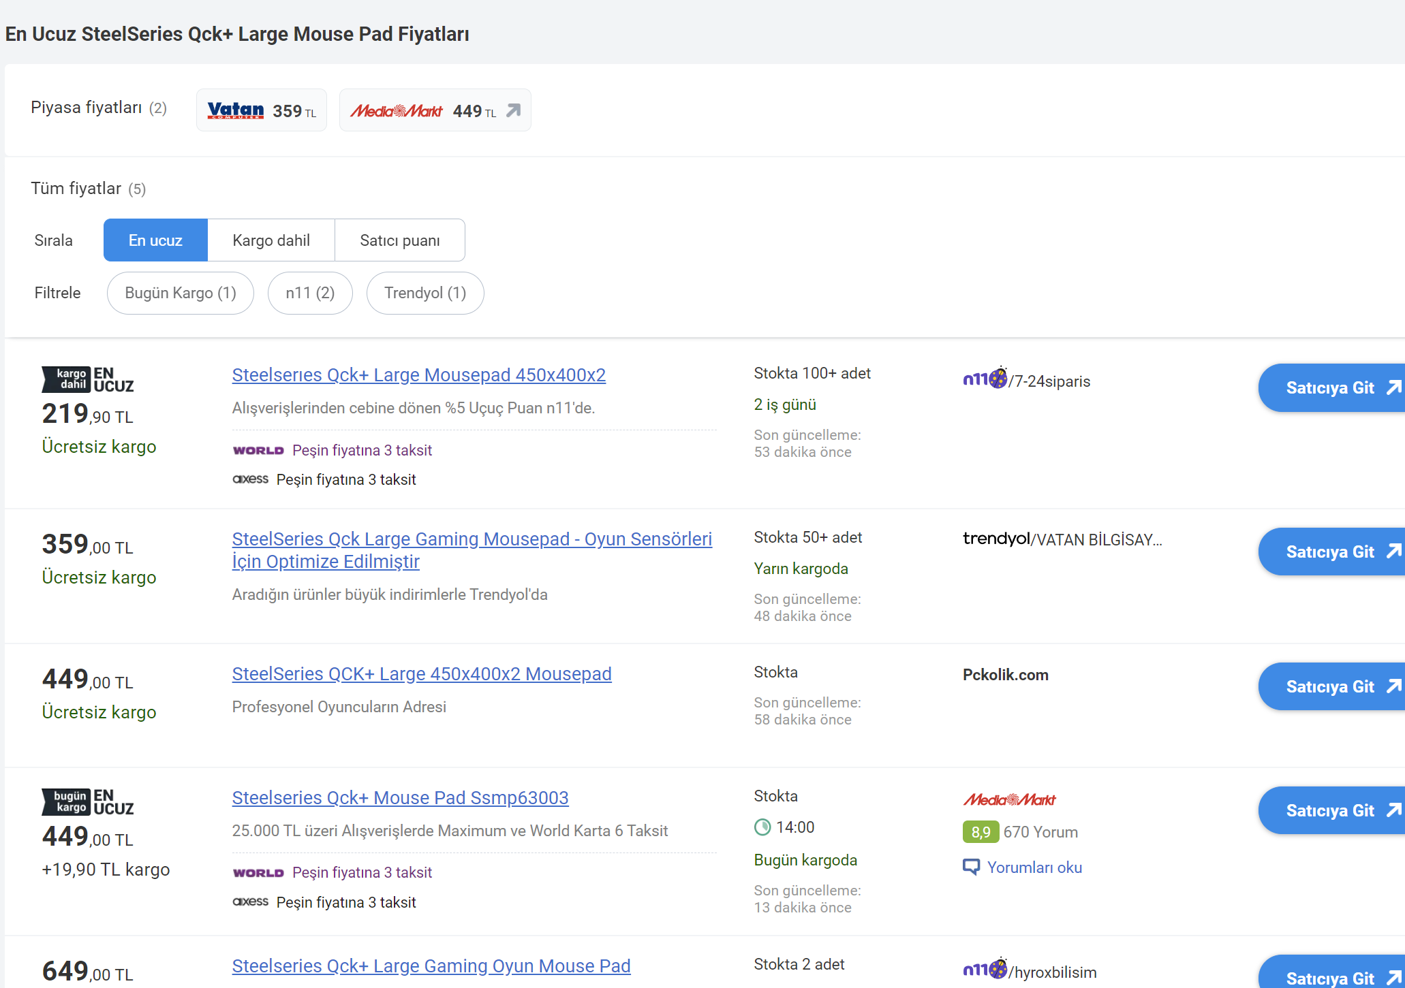1405x988 pixels.
Task: Click the kargo dahil EN UCUZ badge
Action: coord(88,380)
